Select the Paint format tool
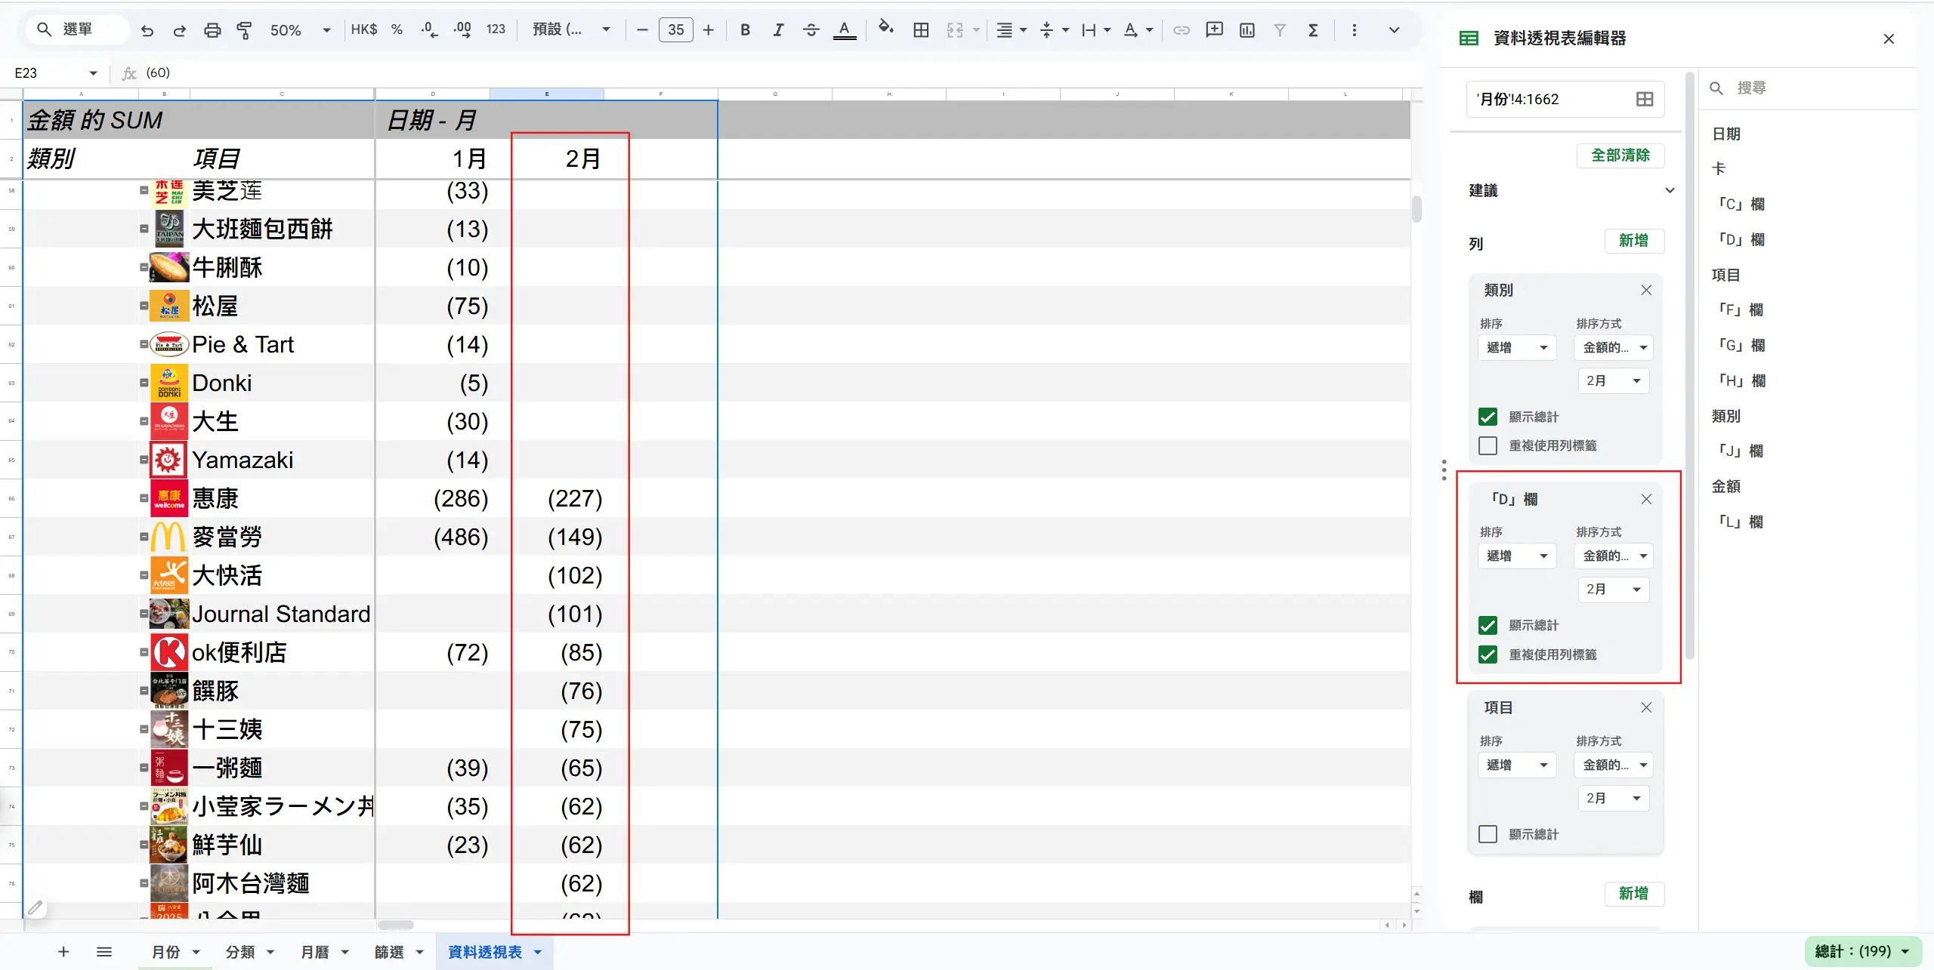The width and height of the screenshot is (1934, 970). [x=244, y=30]
